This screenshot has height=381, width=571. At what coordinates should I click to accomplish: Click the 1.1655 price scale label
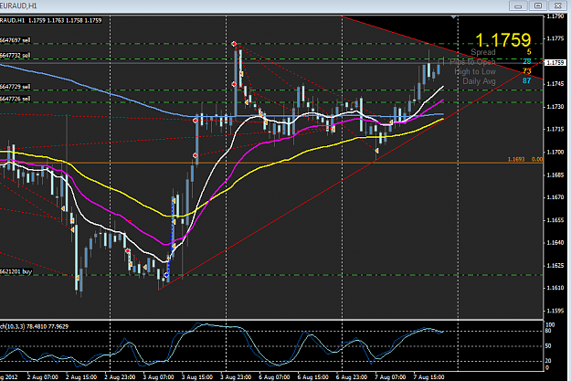point(555,220)
